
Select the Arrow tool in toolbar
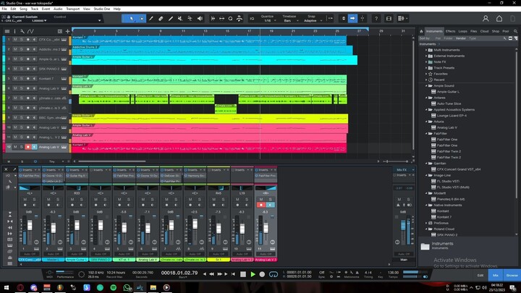point(131,19)
